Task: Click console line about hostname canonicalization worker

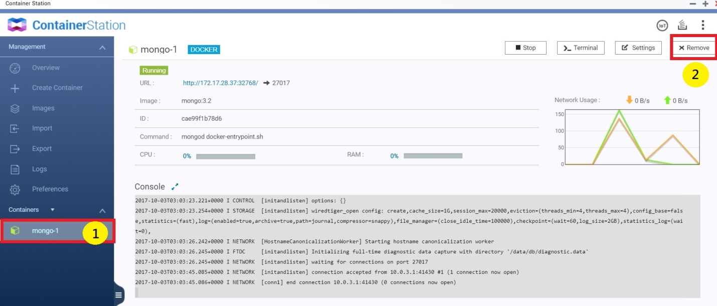Action: pyautogui.click(x=315, y=241)
